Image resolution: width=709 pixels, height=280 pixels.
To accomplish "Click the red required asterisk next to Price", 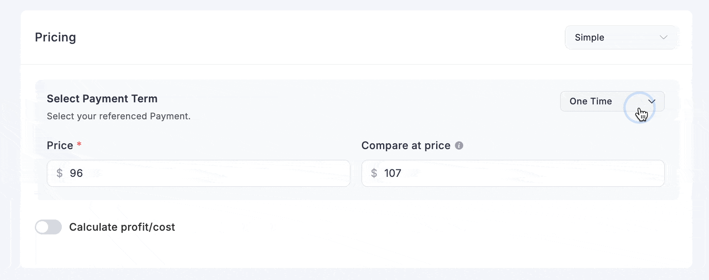I will [x=79, y=144].
